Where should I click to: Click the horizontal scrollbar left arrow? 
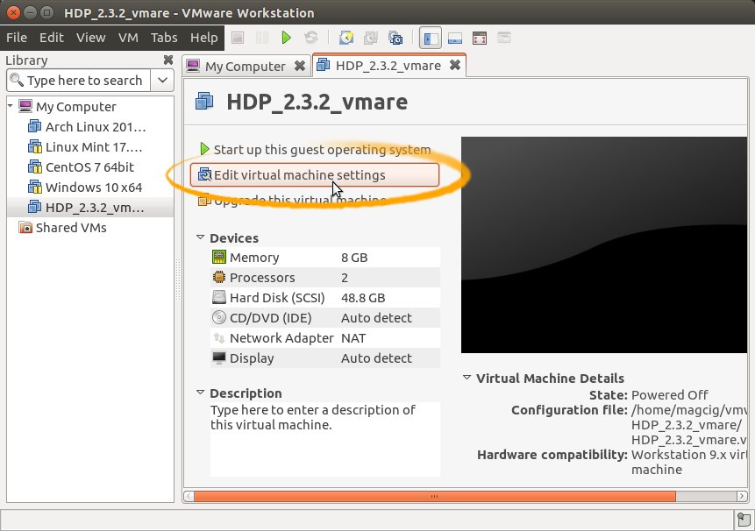189,496
